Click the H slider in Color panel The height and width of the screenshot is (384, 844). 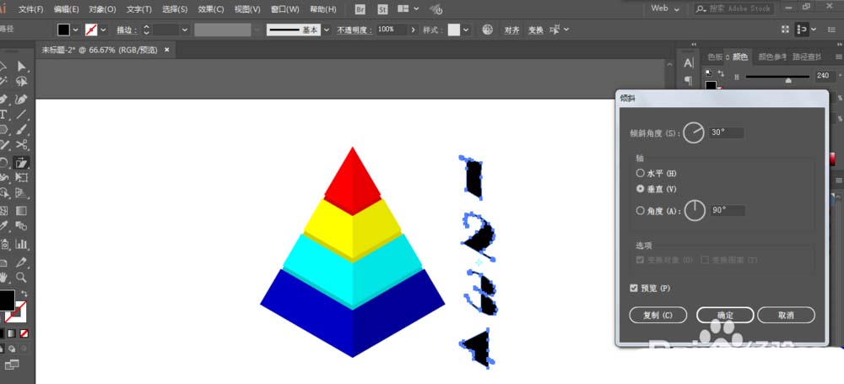pyautogui.click(x=777, y=77)
